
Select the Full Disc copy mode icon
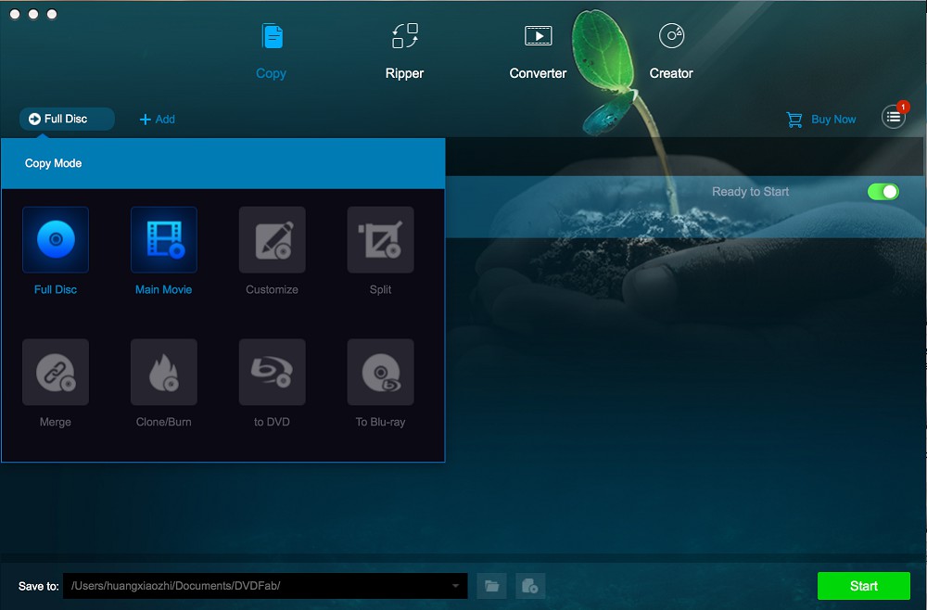click(x=56, y=240)
